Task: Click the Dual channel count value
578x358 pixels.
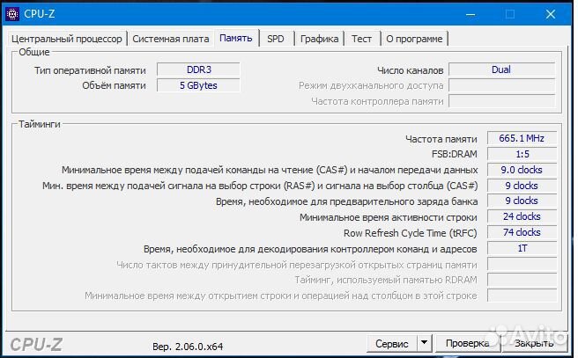Action: (x=501, y=69)
